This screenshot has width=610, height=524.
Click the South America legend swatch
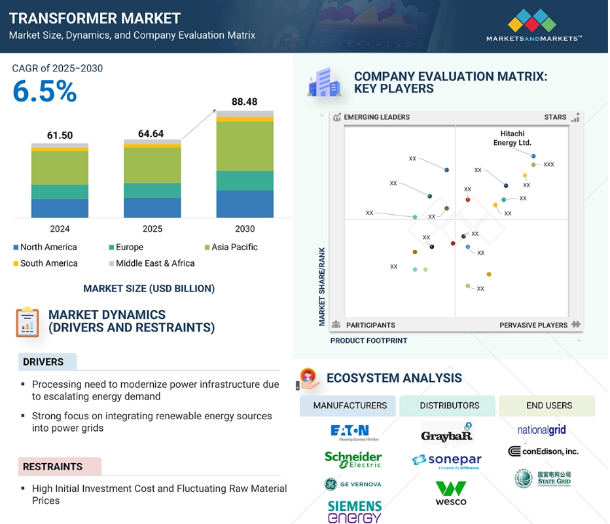16,263
